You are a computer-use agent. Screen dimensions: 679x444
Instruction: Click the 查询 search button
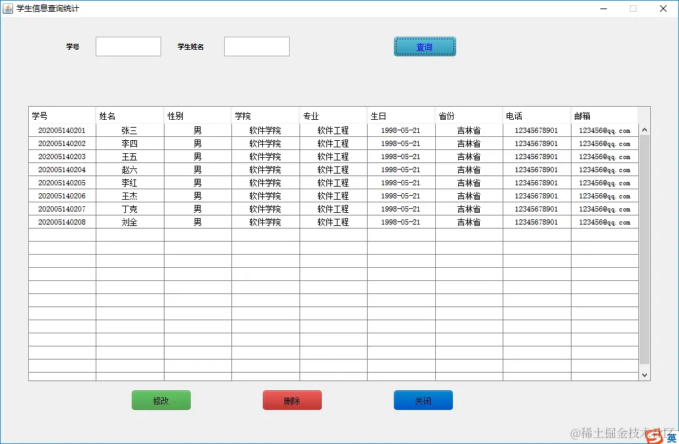coord(425,46)
